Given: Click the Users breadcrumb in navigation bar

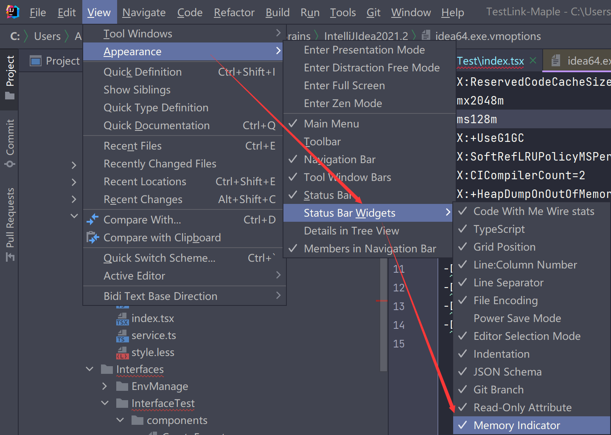Looking at the screenshot, I should 47,36.
